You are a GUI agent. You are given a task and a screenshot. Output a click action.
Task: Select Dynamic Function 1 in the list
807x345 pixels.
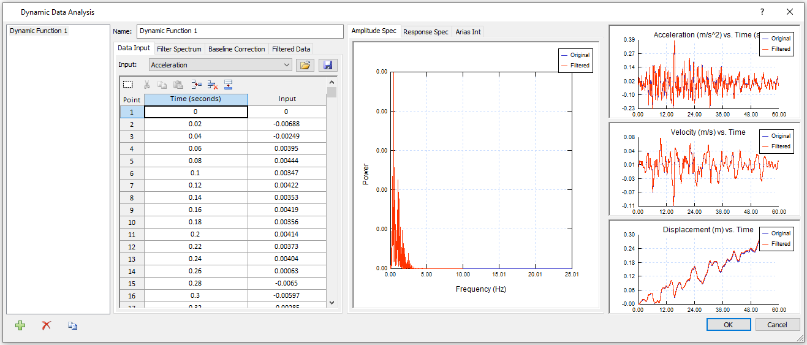tap(39, 31)
